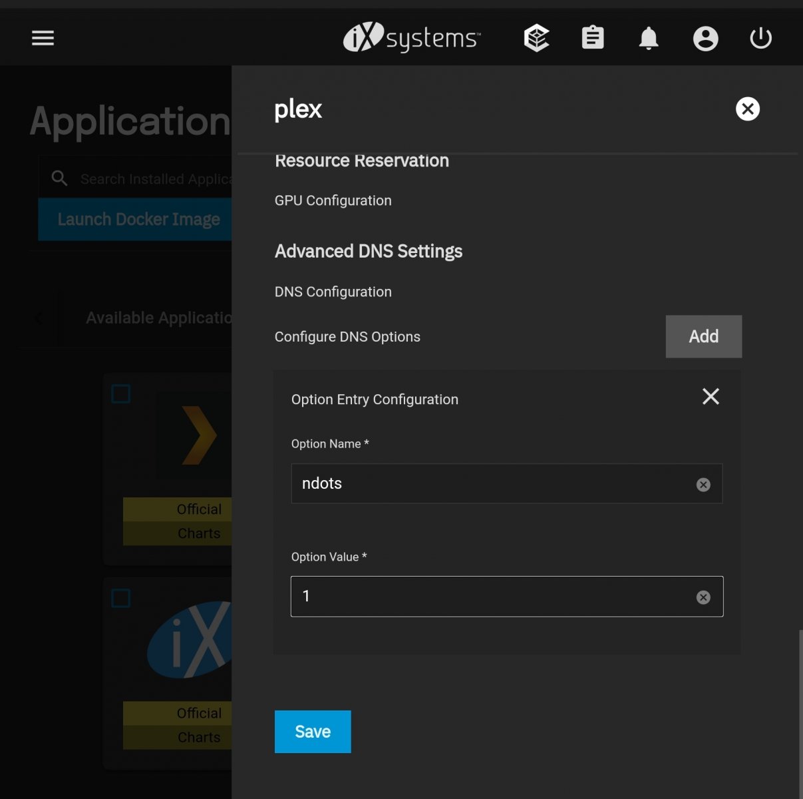Click the search magnifier icon
This screenshot has width=803, height=799.
click(59, 178)
